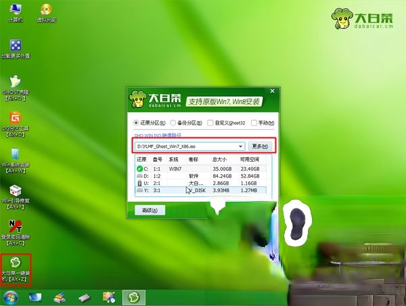The width and height of the screenshot is (406, 306).
Task: Click the 总大小 column header
Action: [x=219, y=159]
